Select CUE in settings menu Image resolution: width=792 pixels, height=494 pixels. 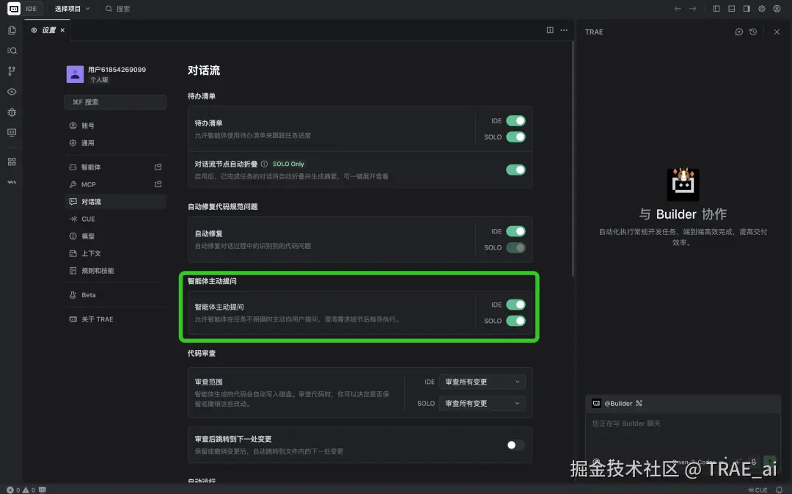116,219
